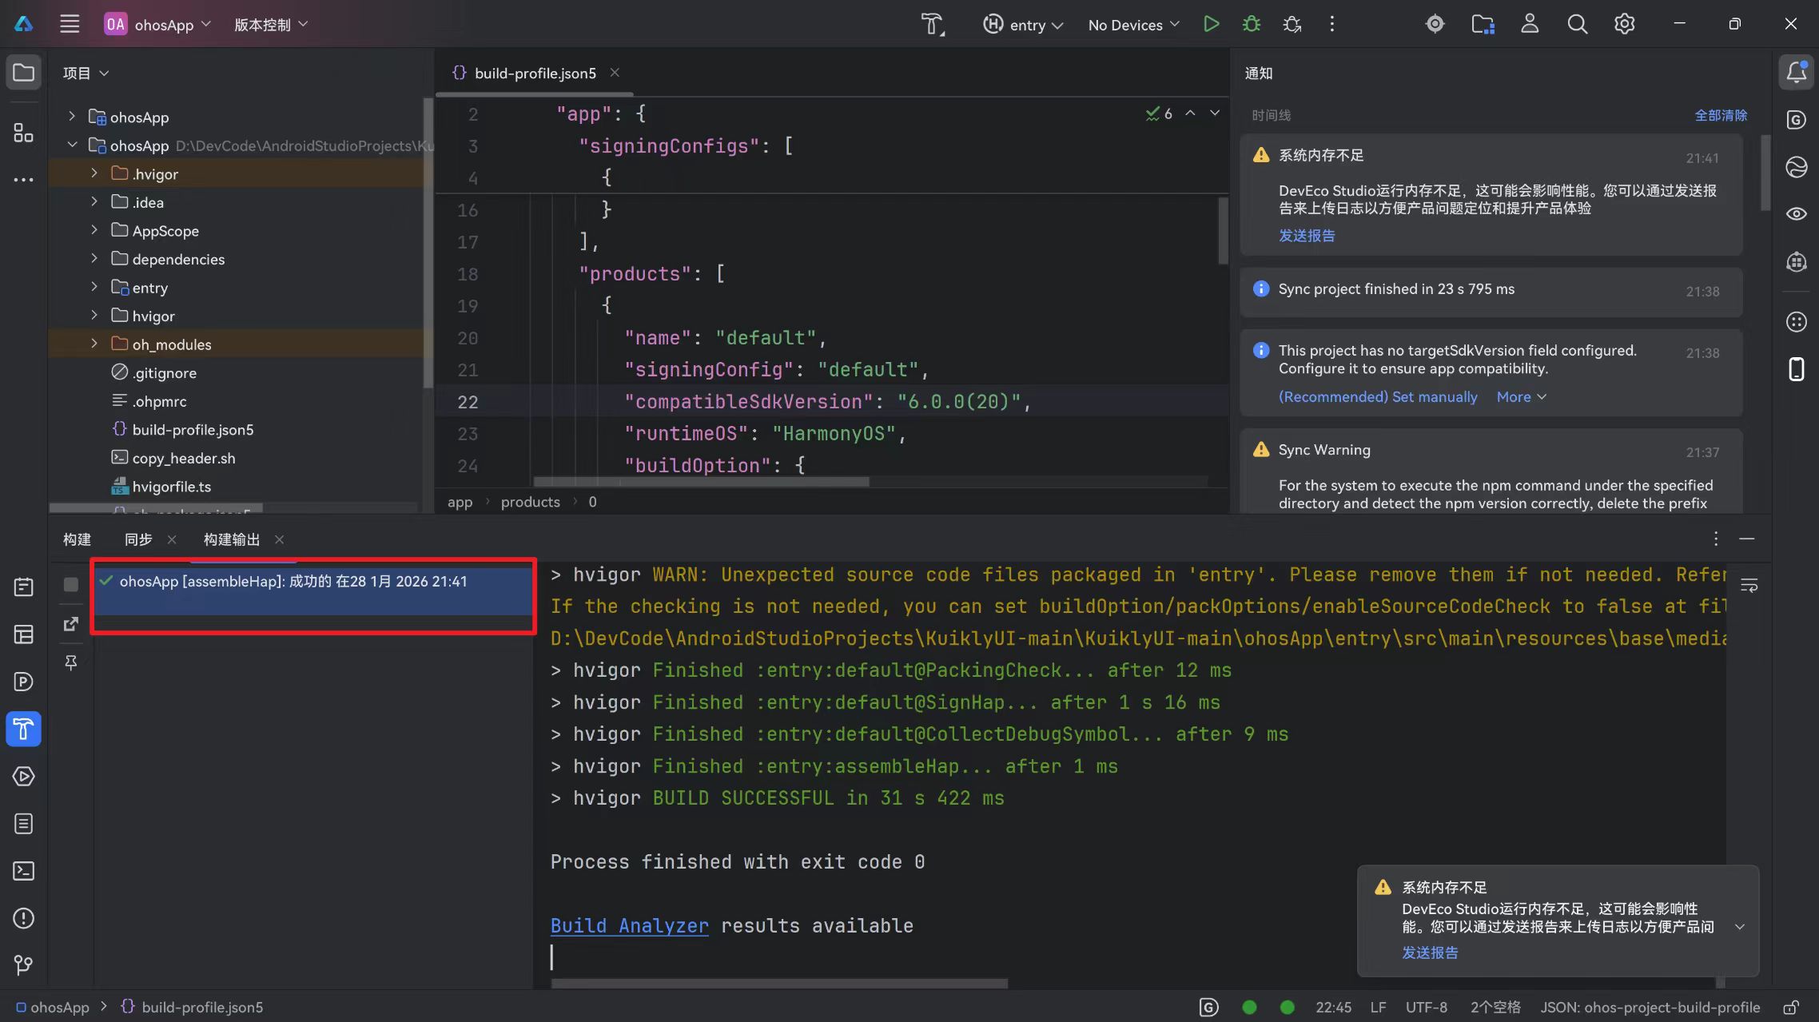Select hvigorfile.ts in project tree

click(171, 487)
